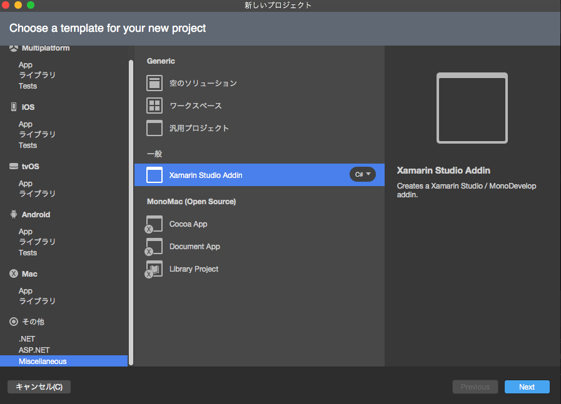
Task: Click the Document App template icon
Action: click(x=153, y=247)
